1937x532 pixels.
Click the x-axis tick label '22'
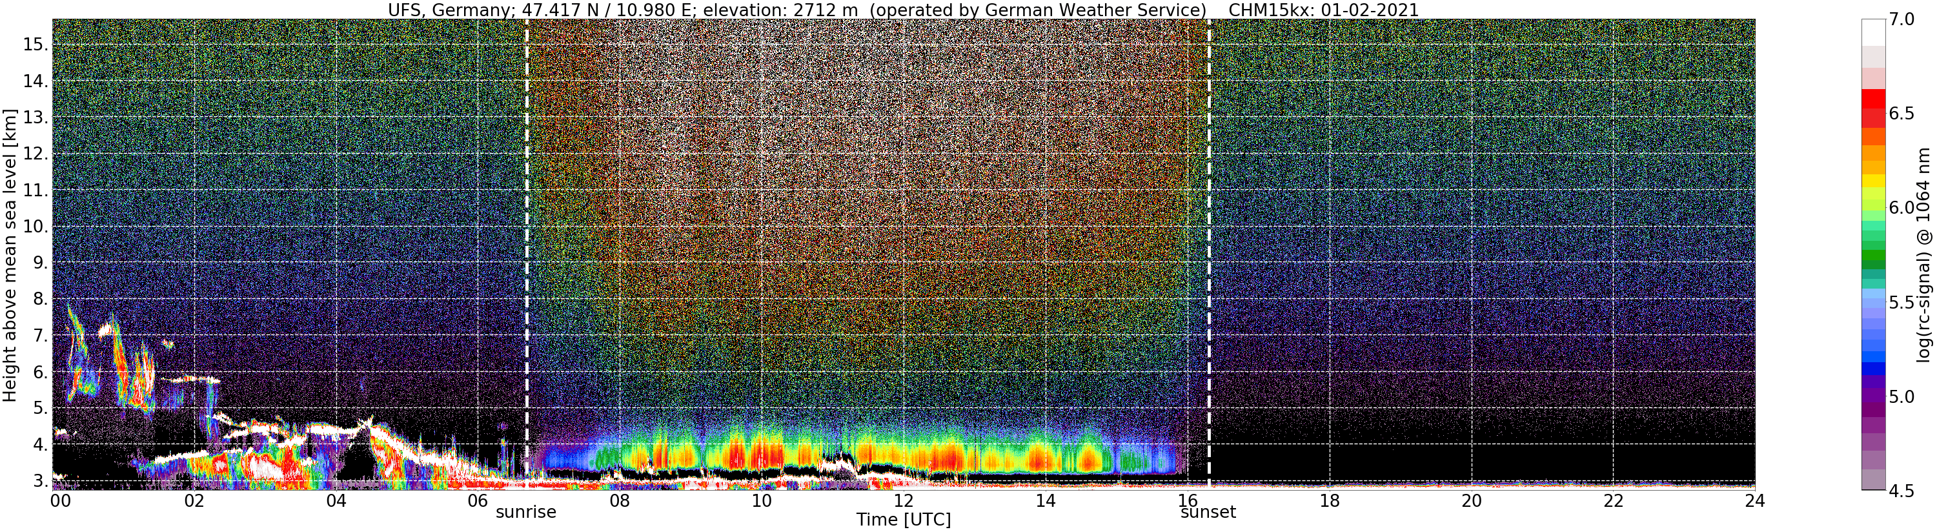(1614, 500)
